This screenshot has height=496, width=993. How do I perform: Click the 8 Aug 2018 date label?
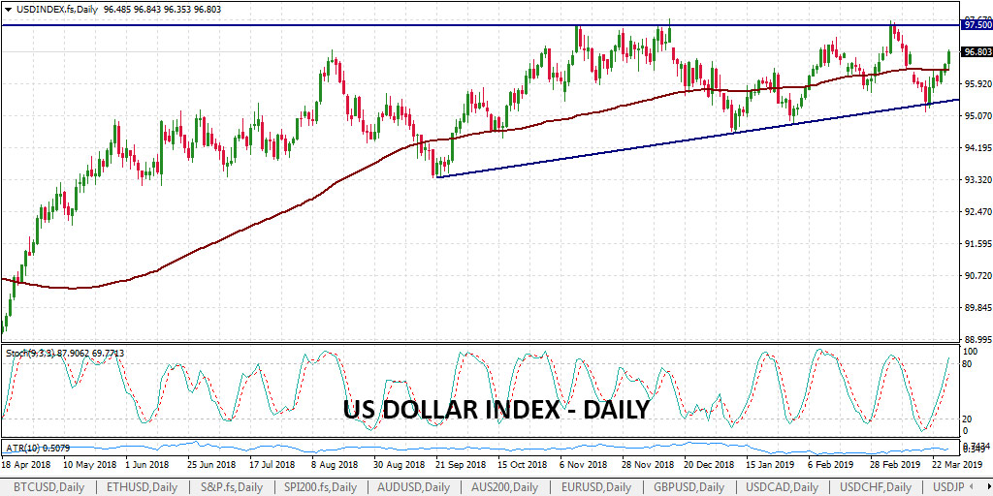335,464
